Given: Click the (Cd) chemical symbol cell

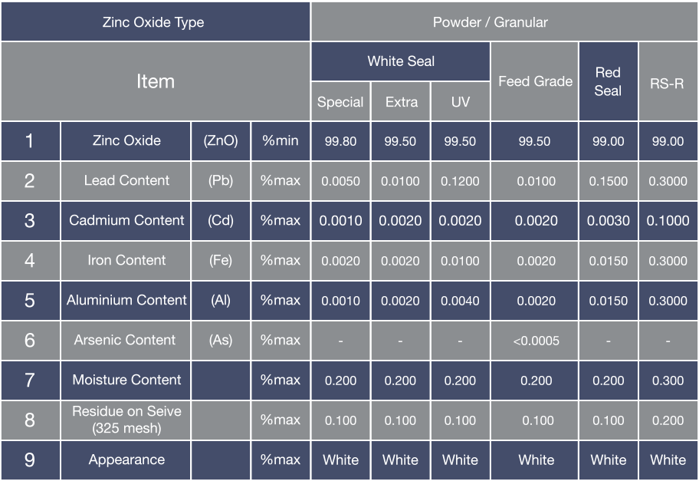Looking at the screenshot, I should point(220,221).
